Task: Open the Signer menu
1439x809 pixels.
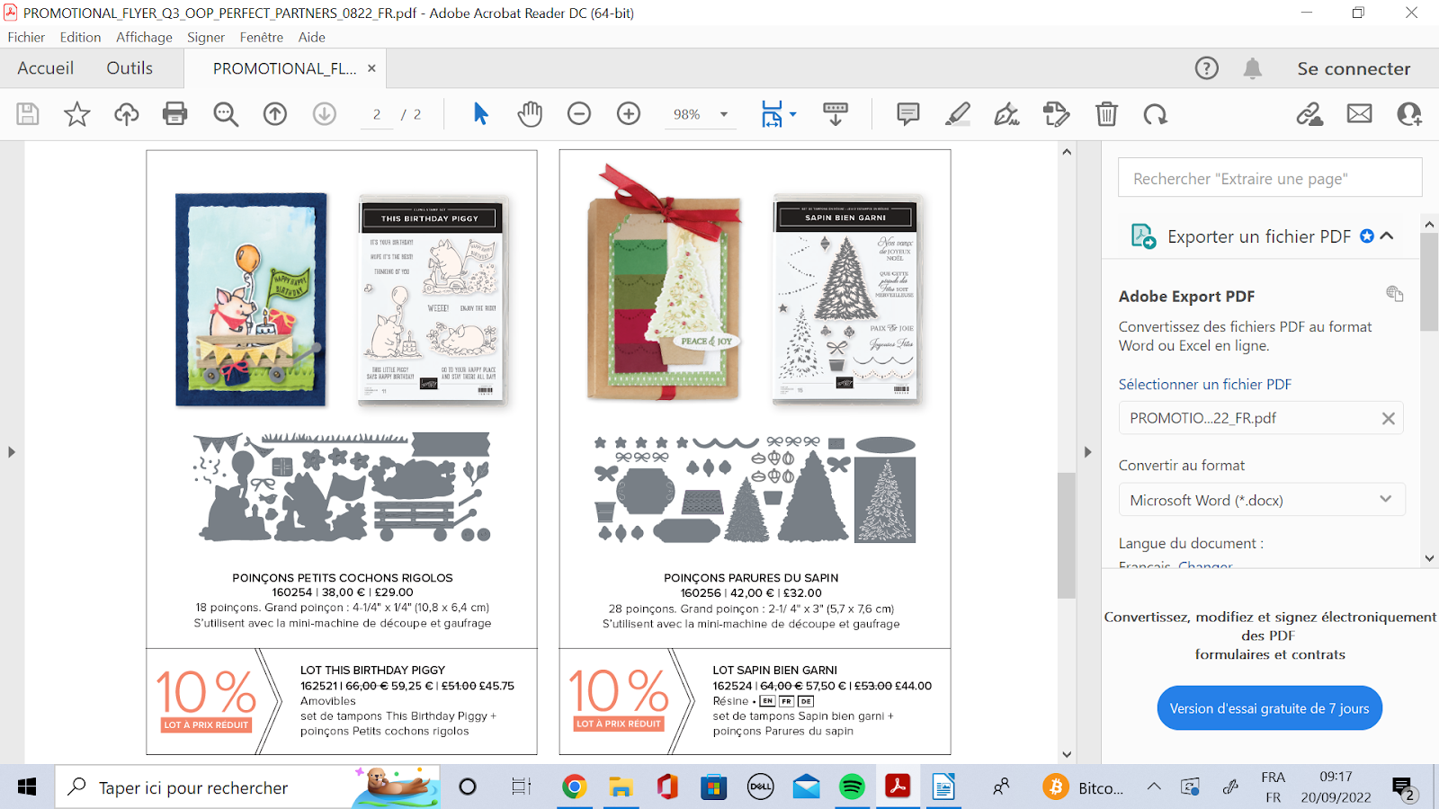Action: [206, 37]
